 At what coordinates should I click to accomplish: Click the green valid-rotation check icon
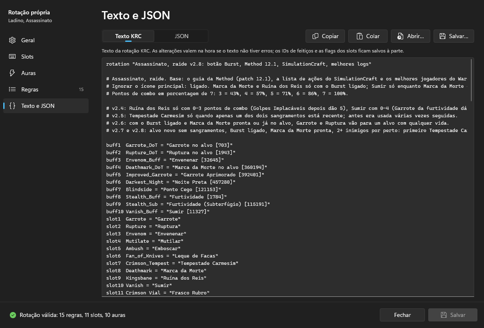click(x=13, y=315)
